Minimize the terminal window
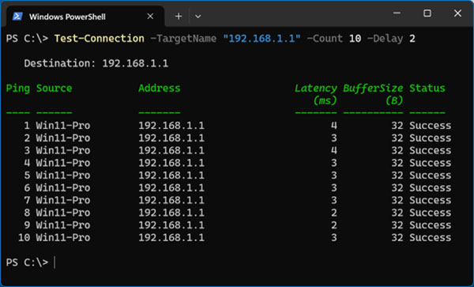This screenshot has width=474, height=287. (x=397, y=13)
